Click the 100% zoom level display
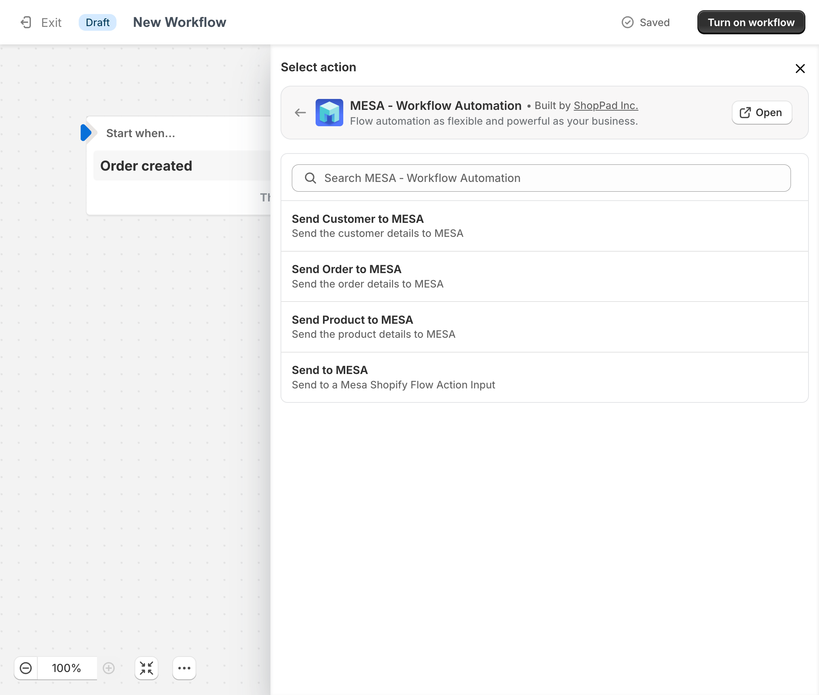 pyautogui.click(x=67, y=668)
